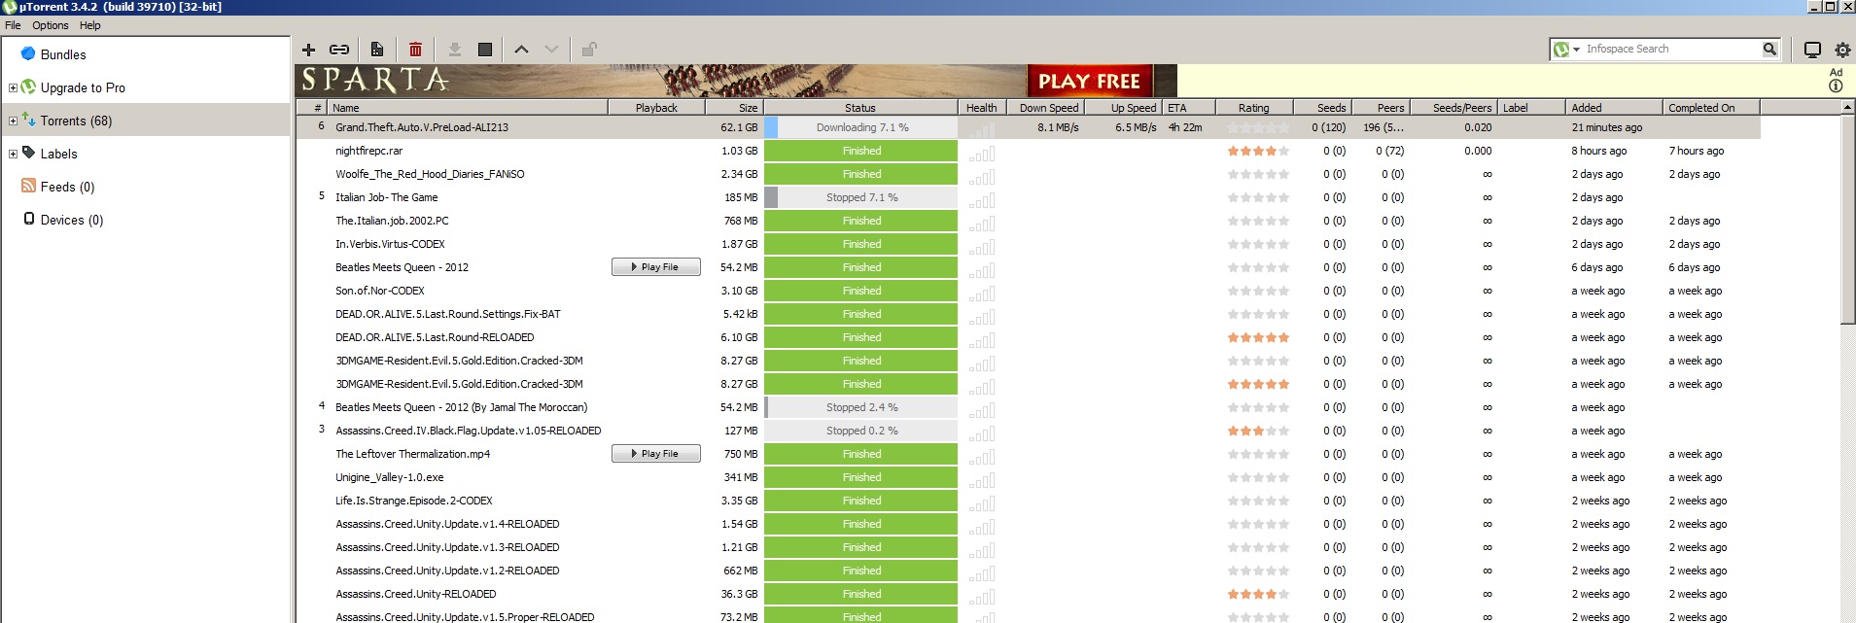Click the Unlock Bundle padlock icon
The width and height of the screenshot is (1856, 623).
click(x=588, y=49)
